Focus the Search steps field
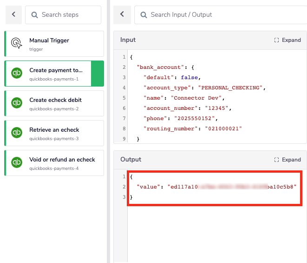307x263 pixels. point(63,15)
